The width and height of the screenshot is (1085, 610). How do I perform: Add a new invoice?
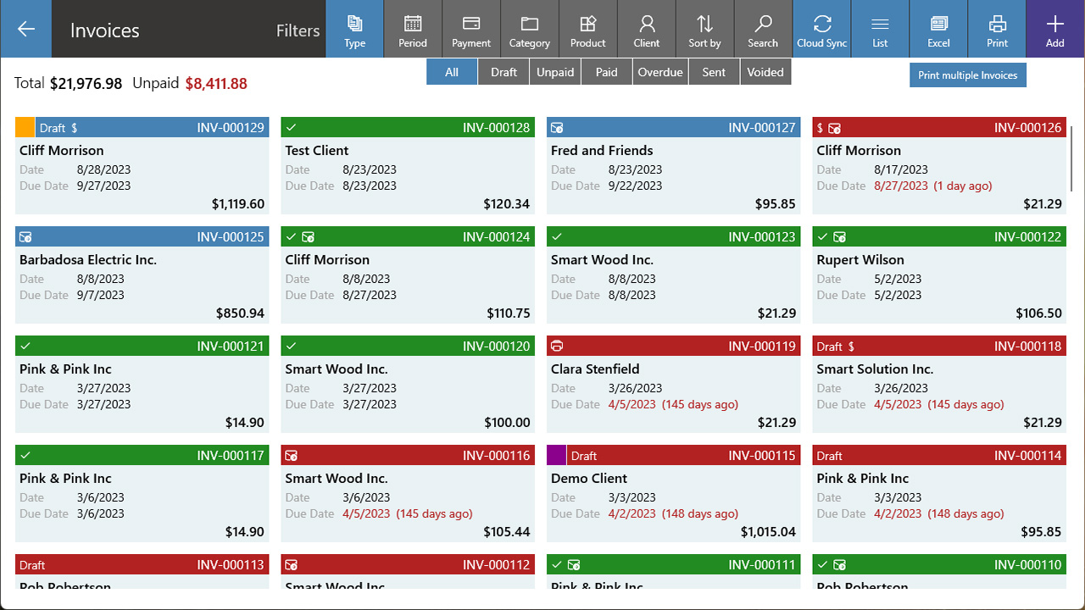[1055, 29]
